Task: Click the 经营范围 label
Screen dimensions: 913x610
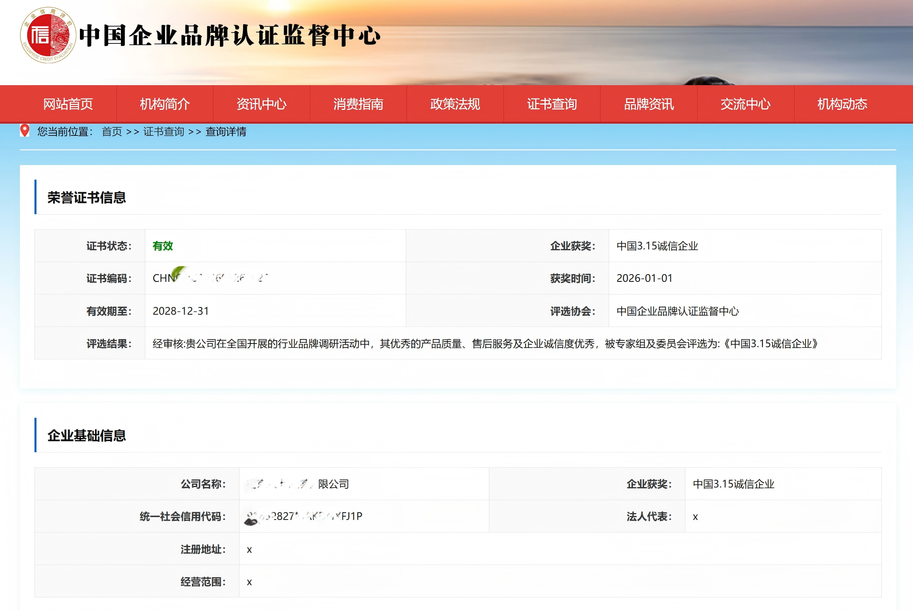Action: (203, 582)
